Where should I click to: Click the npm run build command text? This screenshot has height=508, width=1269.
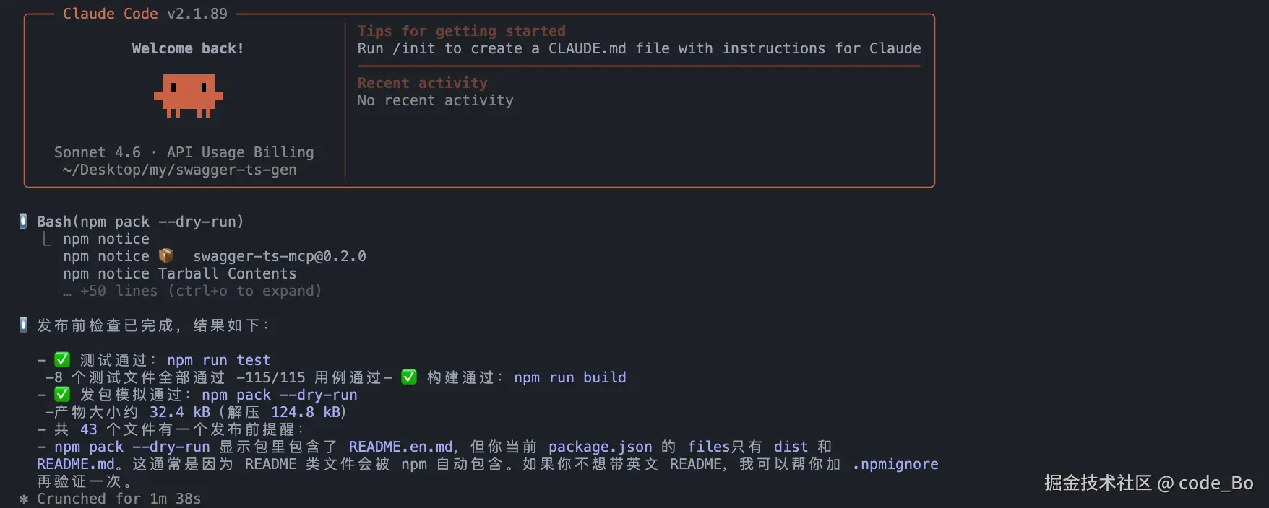click(x=569, y=377)
